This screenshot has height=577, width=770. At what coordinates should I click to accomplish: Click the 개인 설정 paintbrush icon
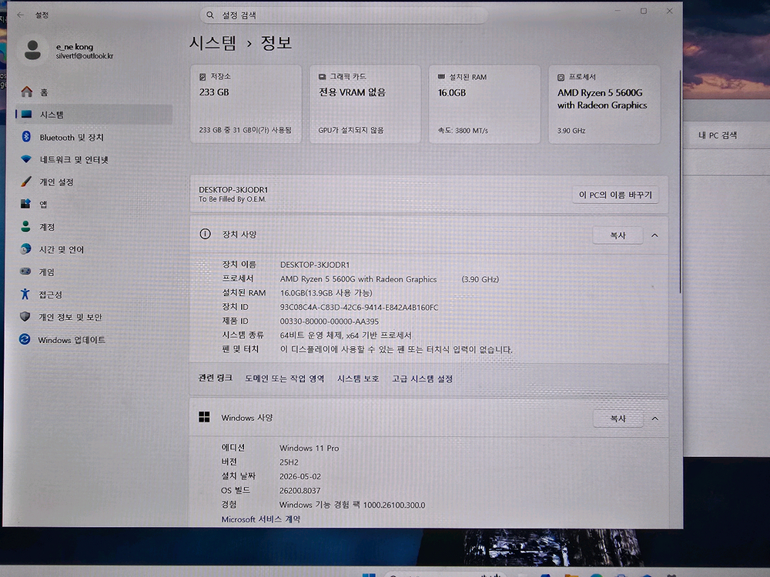coord(26,182)
